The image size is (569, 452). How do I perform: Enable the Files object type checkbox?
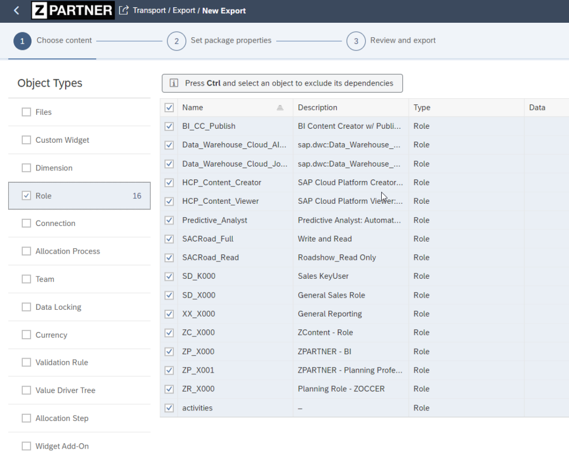(26, 112)
